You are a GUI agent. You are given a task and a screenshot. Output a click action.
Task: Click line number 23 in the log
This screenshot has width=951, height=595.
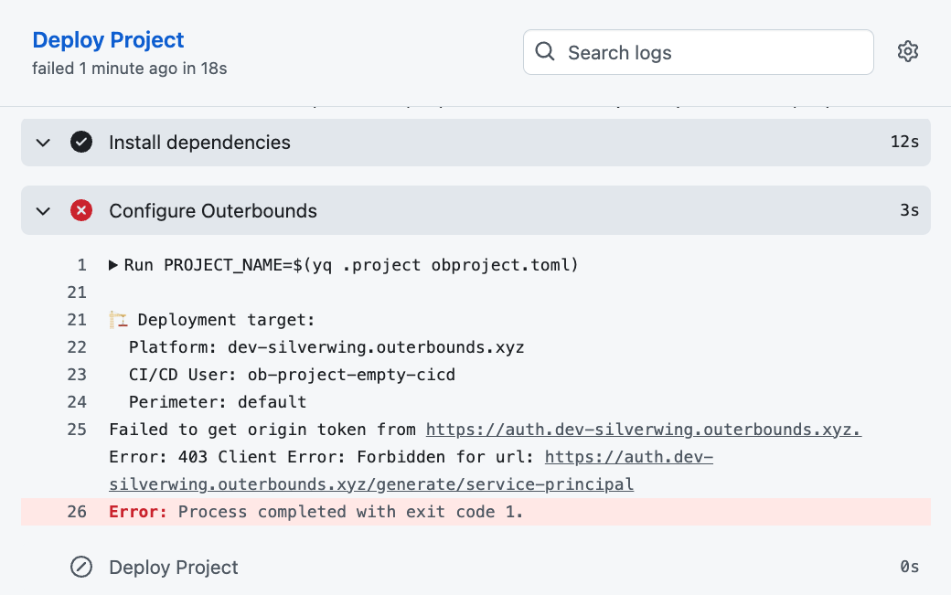coord(77,375)
